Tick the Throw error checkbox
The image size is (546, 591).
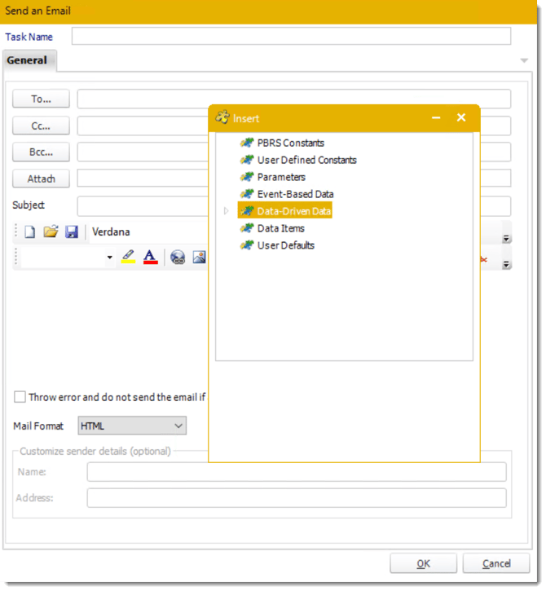pyautogui.click(x=20, y=397)
